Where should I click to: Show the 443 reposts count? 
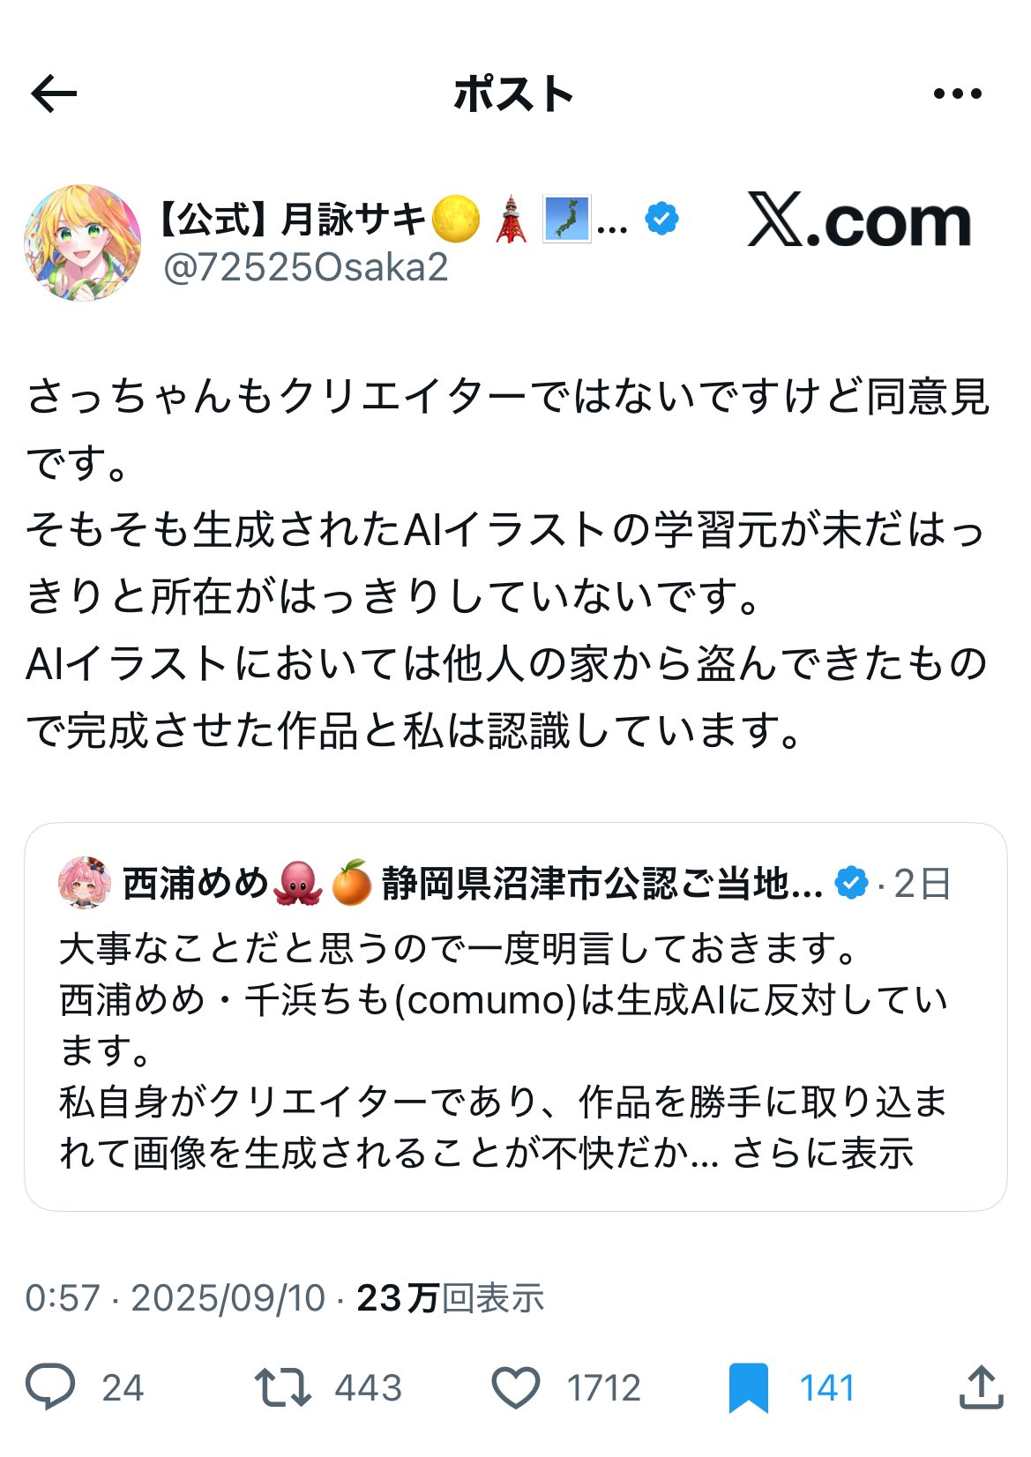(369, 1388)
